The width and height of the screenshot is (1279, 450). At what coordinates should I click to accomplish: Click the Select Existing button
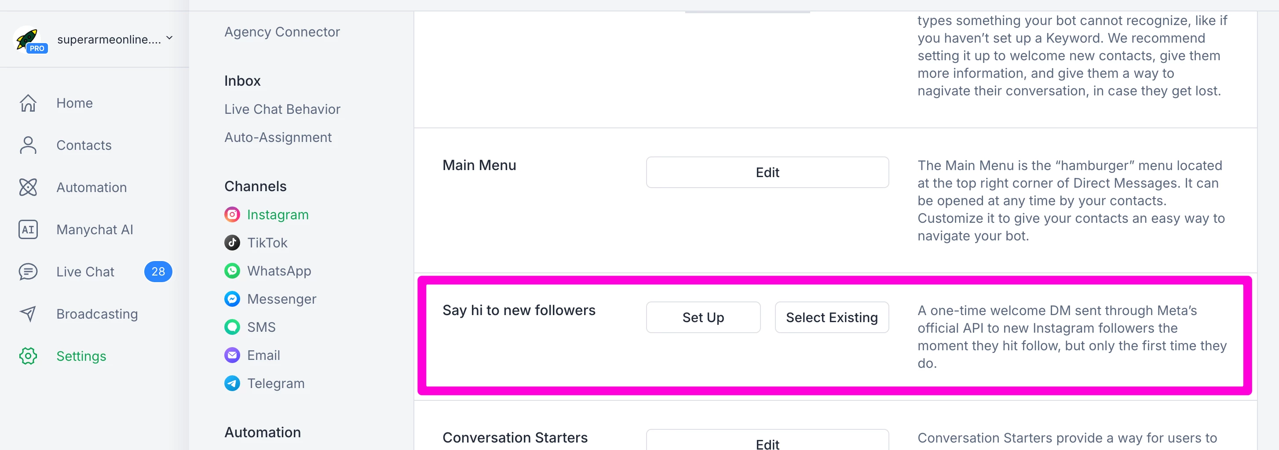tap(832, 318)
